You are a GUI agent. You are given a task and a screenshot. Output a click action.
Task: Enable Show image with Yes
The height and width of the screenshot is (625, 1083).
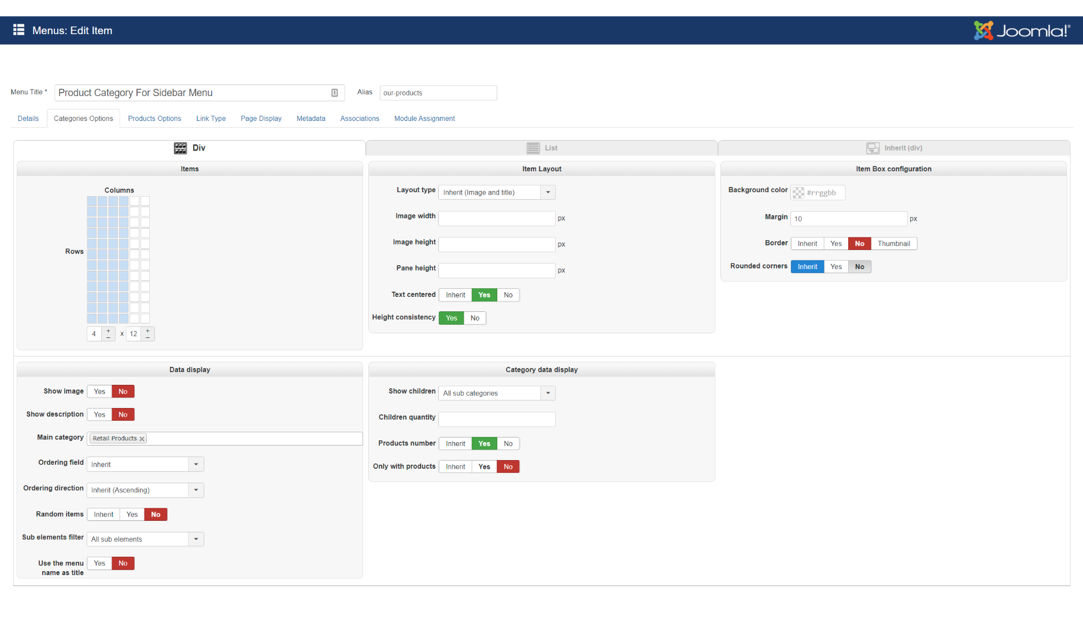99,392
